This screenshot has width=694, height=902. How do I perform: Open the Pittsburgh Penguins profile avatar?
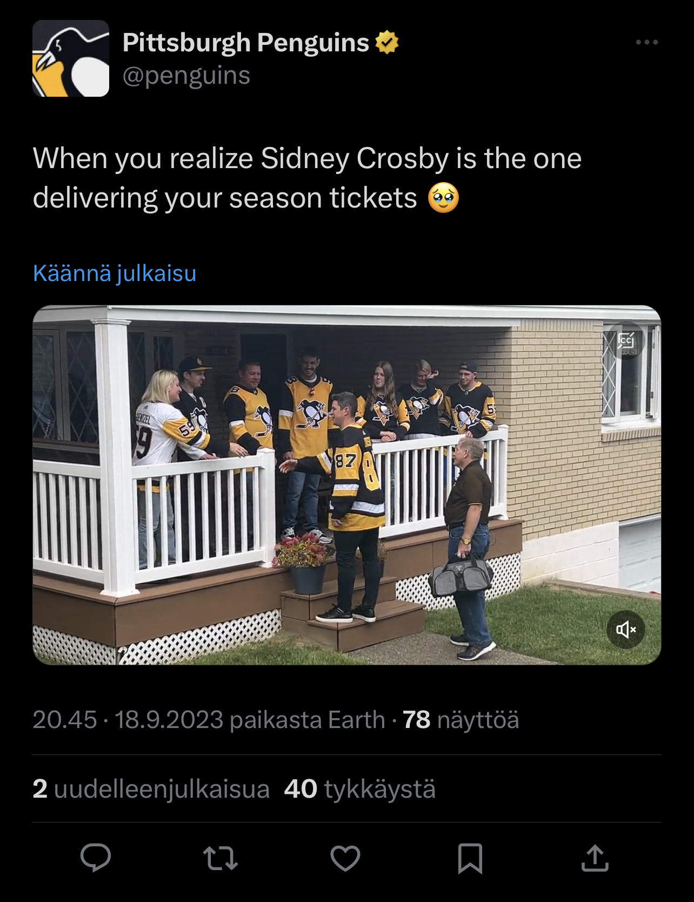pos(71,58)
